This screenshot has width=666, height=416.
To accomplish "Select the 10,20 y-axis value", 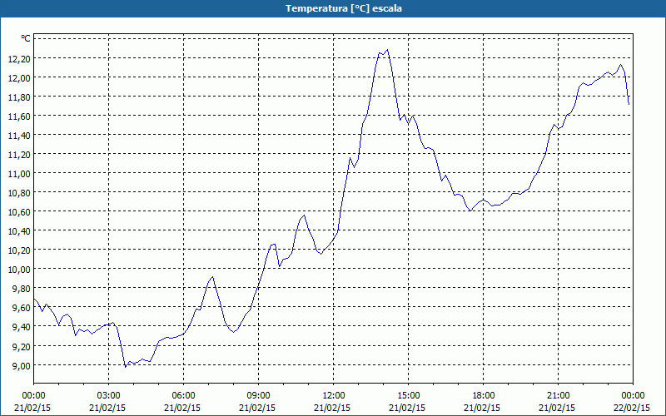I will click(x=19, y=250).
